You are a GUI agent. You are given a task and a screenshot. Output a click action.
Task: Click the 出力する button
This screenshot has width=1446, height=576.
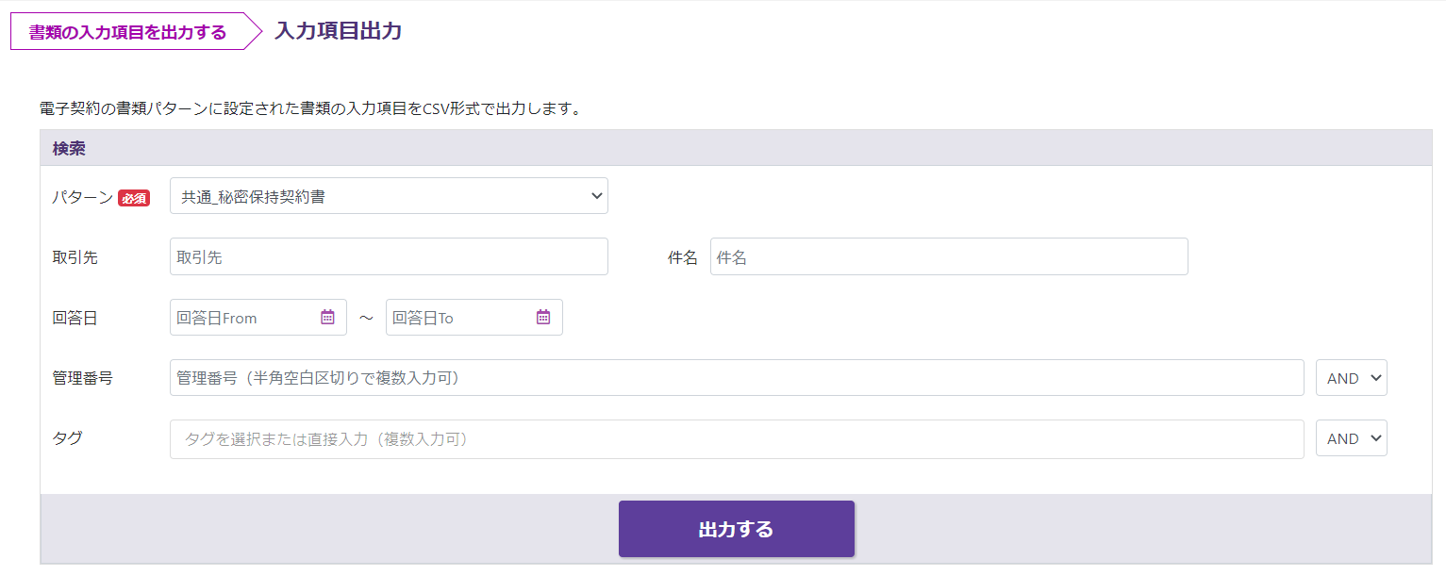click(x=737, y=529)
